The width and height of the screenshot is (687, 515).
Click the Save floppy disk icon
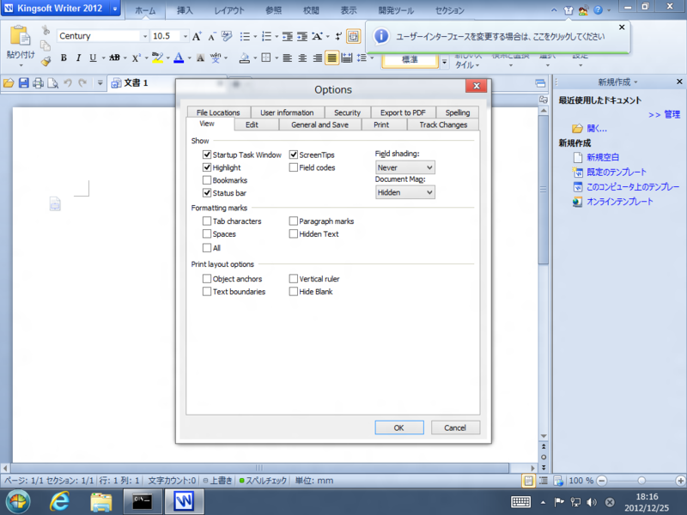24,82
